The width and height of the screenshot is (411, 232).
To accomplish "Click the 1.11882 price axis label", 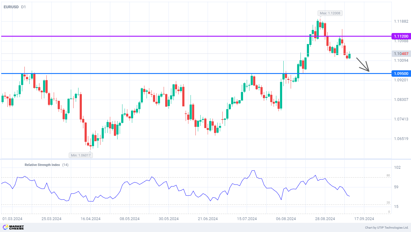I will [401, 21].
